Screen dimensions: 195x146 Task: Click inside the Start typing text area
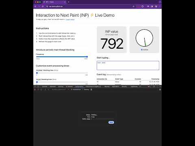(x=128, y=65)
